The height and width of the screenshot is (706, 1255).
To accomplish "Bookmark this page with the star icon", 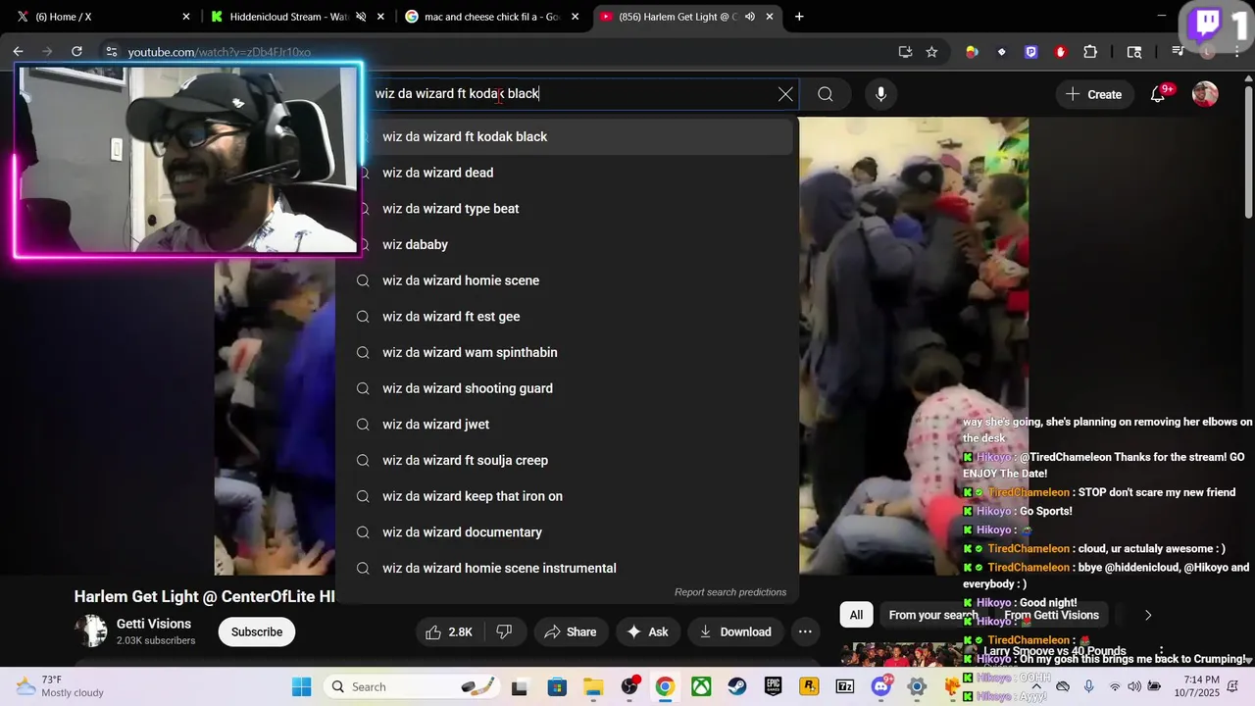I will (x=931, y=52).
